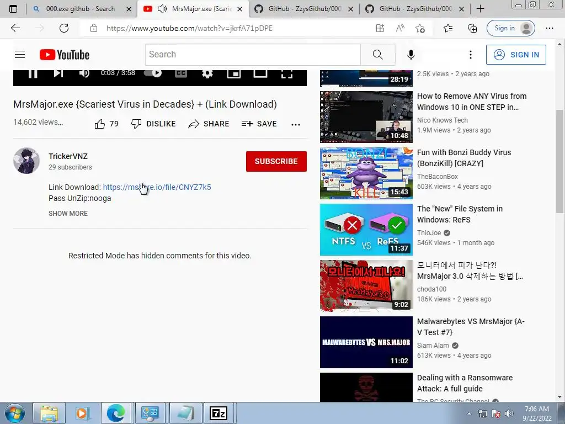This screenshot has width=565, height=424.
Task: Start Read aloud from address bar
Action: point(400,28)
